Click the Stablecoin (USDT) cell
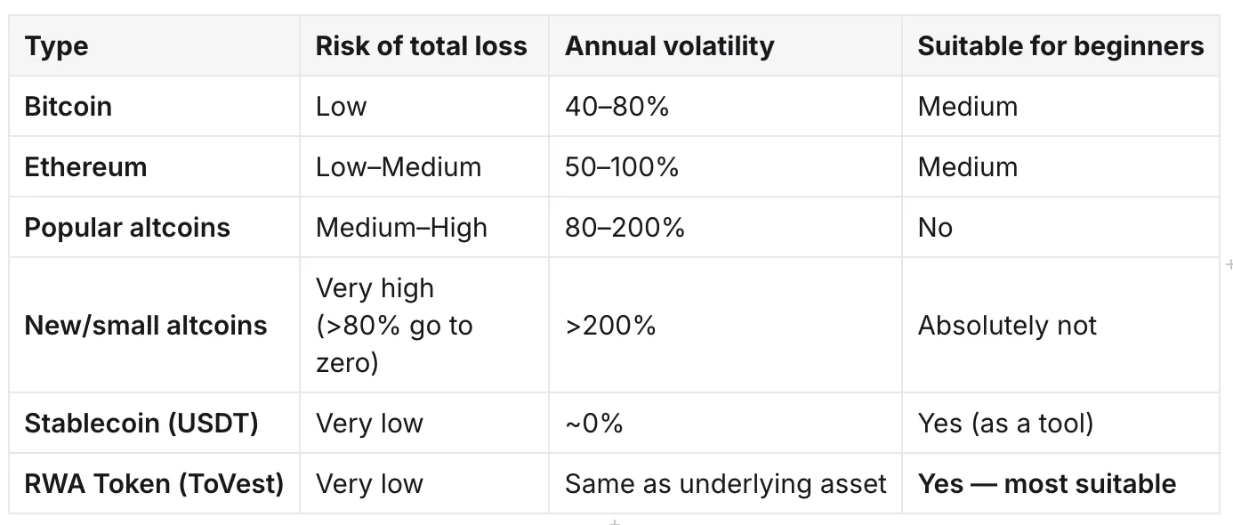 (x=154, y=423)
